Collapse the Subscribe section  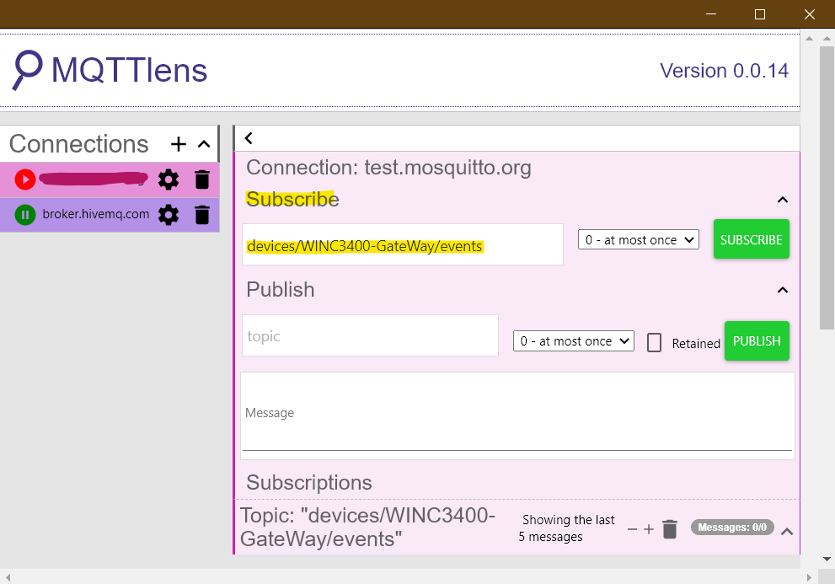782,200
